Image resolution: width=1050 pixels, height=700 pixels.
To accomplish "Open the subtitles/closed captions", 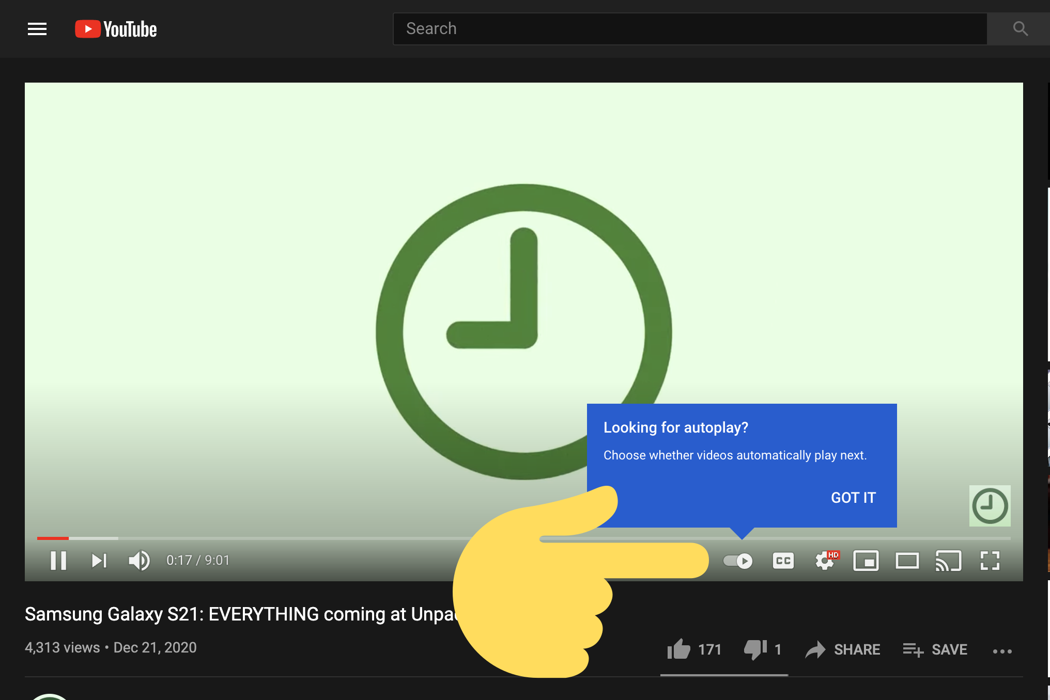I will click(783, 561).
